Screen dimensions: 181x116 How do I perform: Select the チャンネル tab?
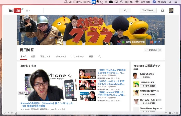pyautogui.click(x=61, y=56)
